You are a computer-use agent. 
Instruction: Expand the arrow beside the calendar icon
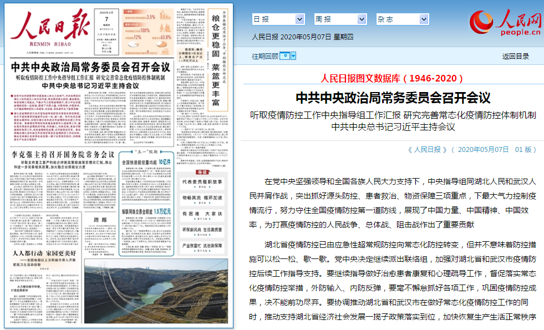click(293, 56)
